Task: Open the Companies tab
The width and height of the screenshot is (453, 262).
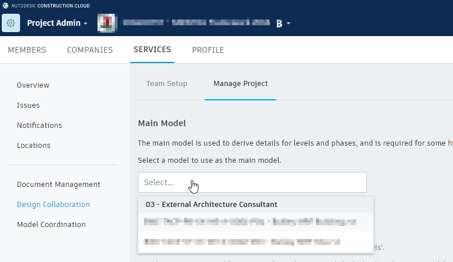Action: tap(90, 50)
